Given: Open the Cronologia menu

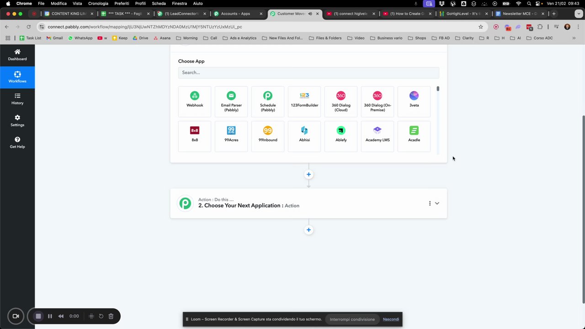Looking at the screenshot, I should tap(98, 3).
